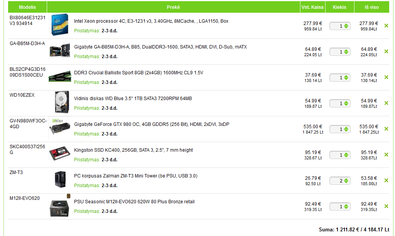The height and width of the screenshot is (236, 395).
Task: Click the Modelis column header
Action: coord(27,7)
